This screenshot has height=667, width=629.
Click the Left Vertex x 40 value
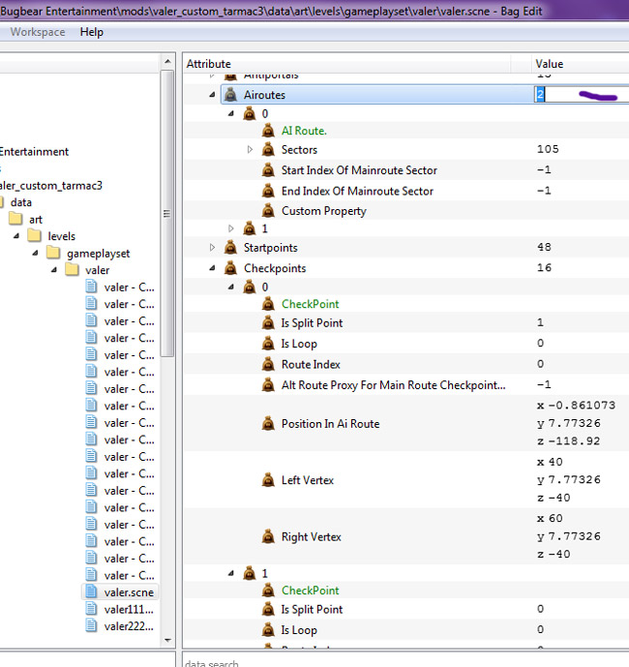click(550, 462)
